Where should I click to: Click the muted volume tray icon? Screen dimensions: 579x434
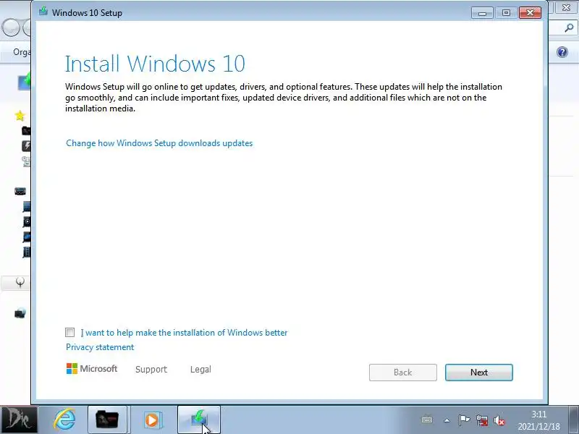point(499,420)
